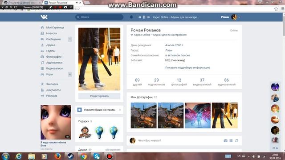Click current track title Карос Online in header

pos(175,17)
